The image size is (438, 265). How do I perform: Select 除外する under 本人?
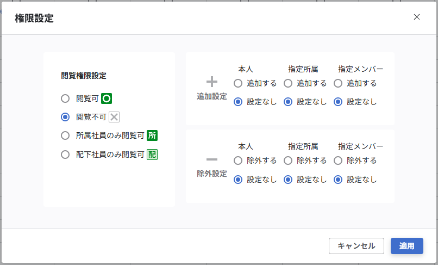click(238, 161)
